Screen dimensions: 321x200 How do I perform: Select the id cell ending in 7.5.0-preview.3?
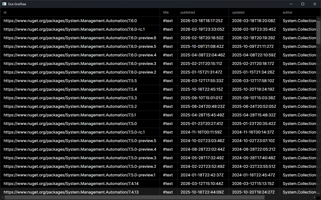coord(80,158)
